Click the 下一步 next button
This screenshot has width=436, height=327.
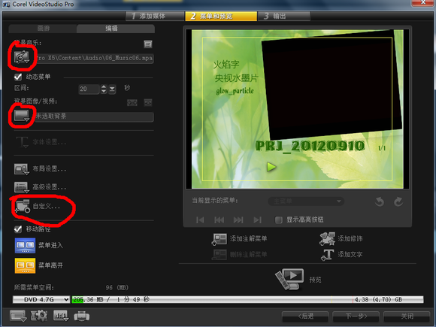click(x=356, y=316)
